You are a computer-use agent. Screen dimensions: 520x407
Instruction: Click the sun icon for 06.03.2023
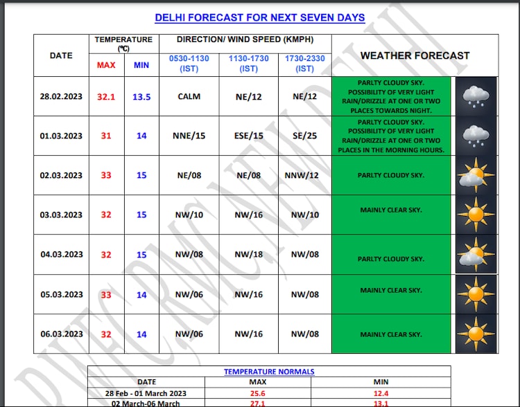(x=475, y=334)
